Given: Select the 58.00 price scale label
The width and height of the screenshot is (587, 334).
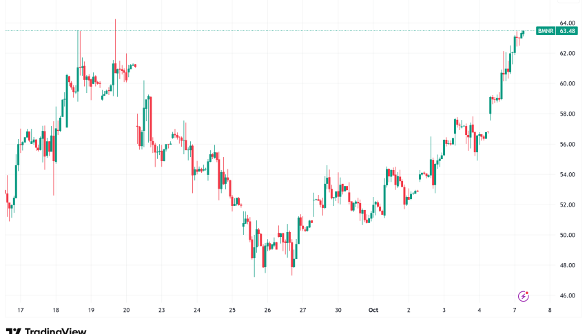Looking at the screenshot, I should click(x=568, y=114).
